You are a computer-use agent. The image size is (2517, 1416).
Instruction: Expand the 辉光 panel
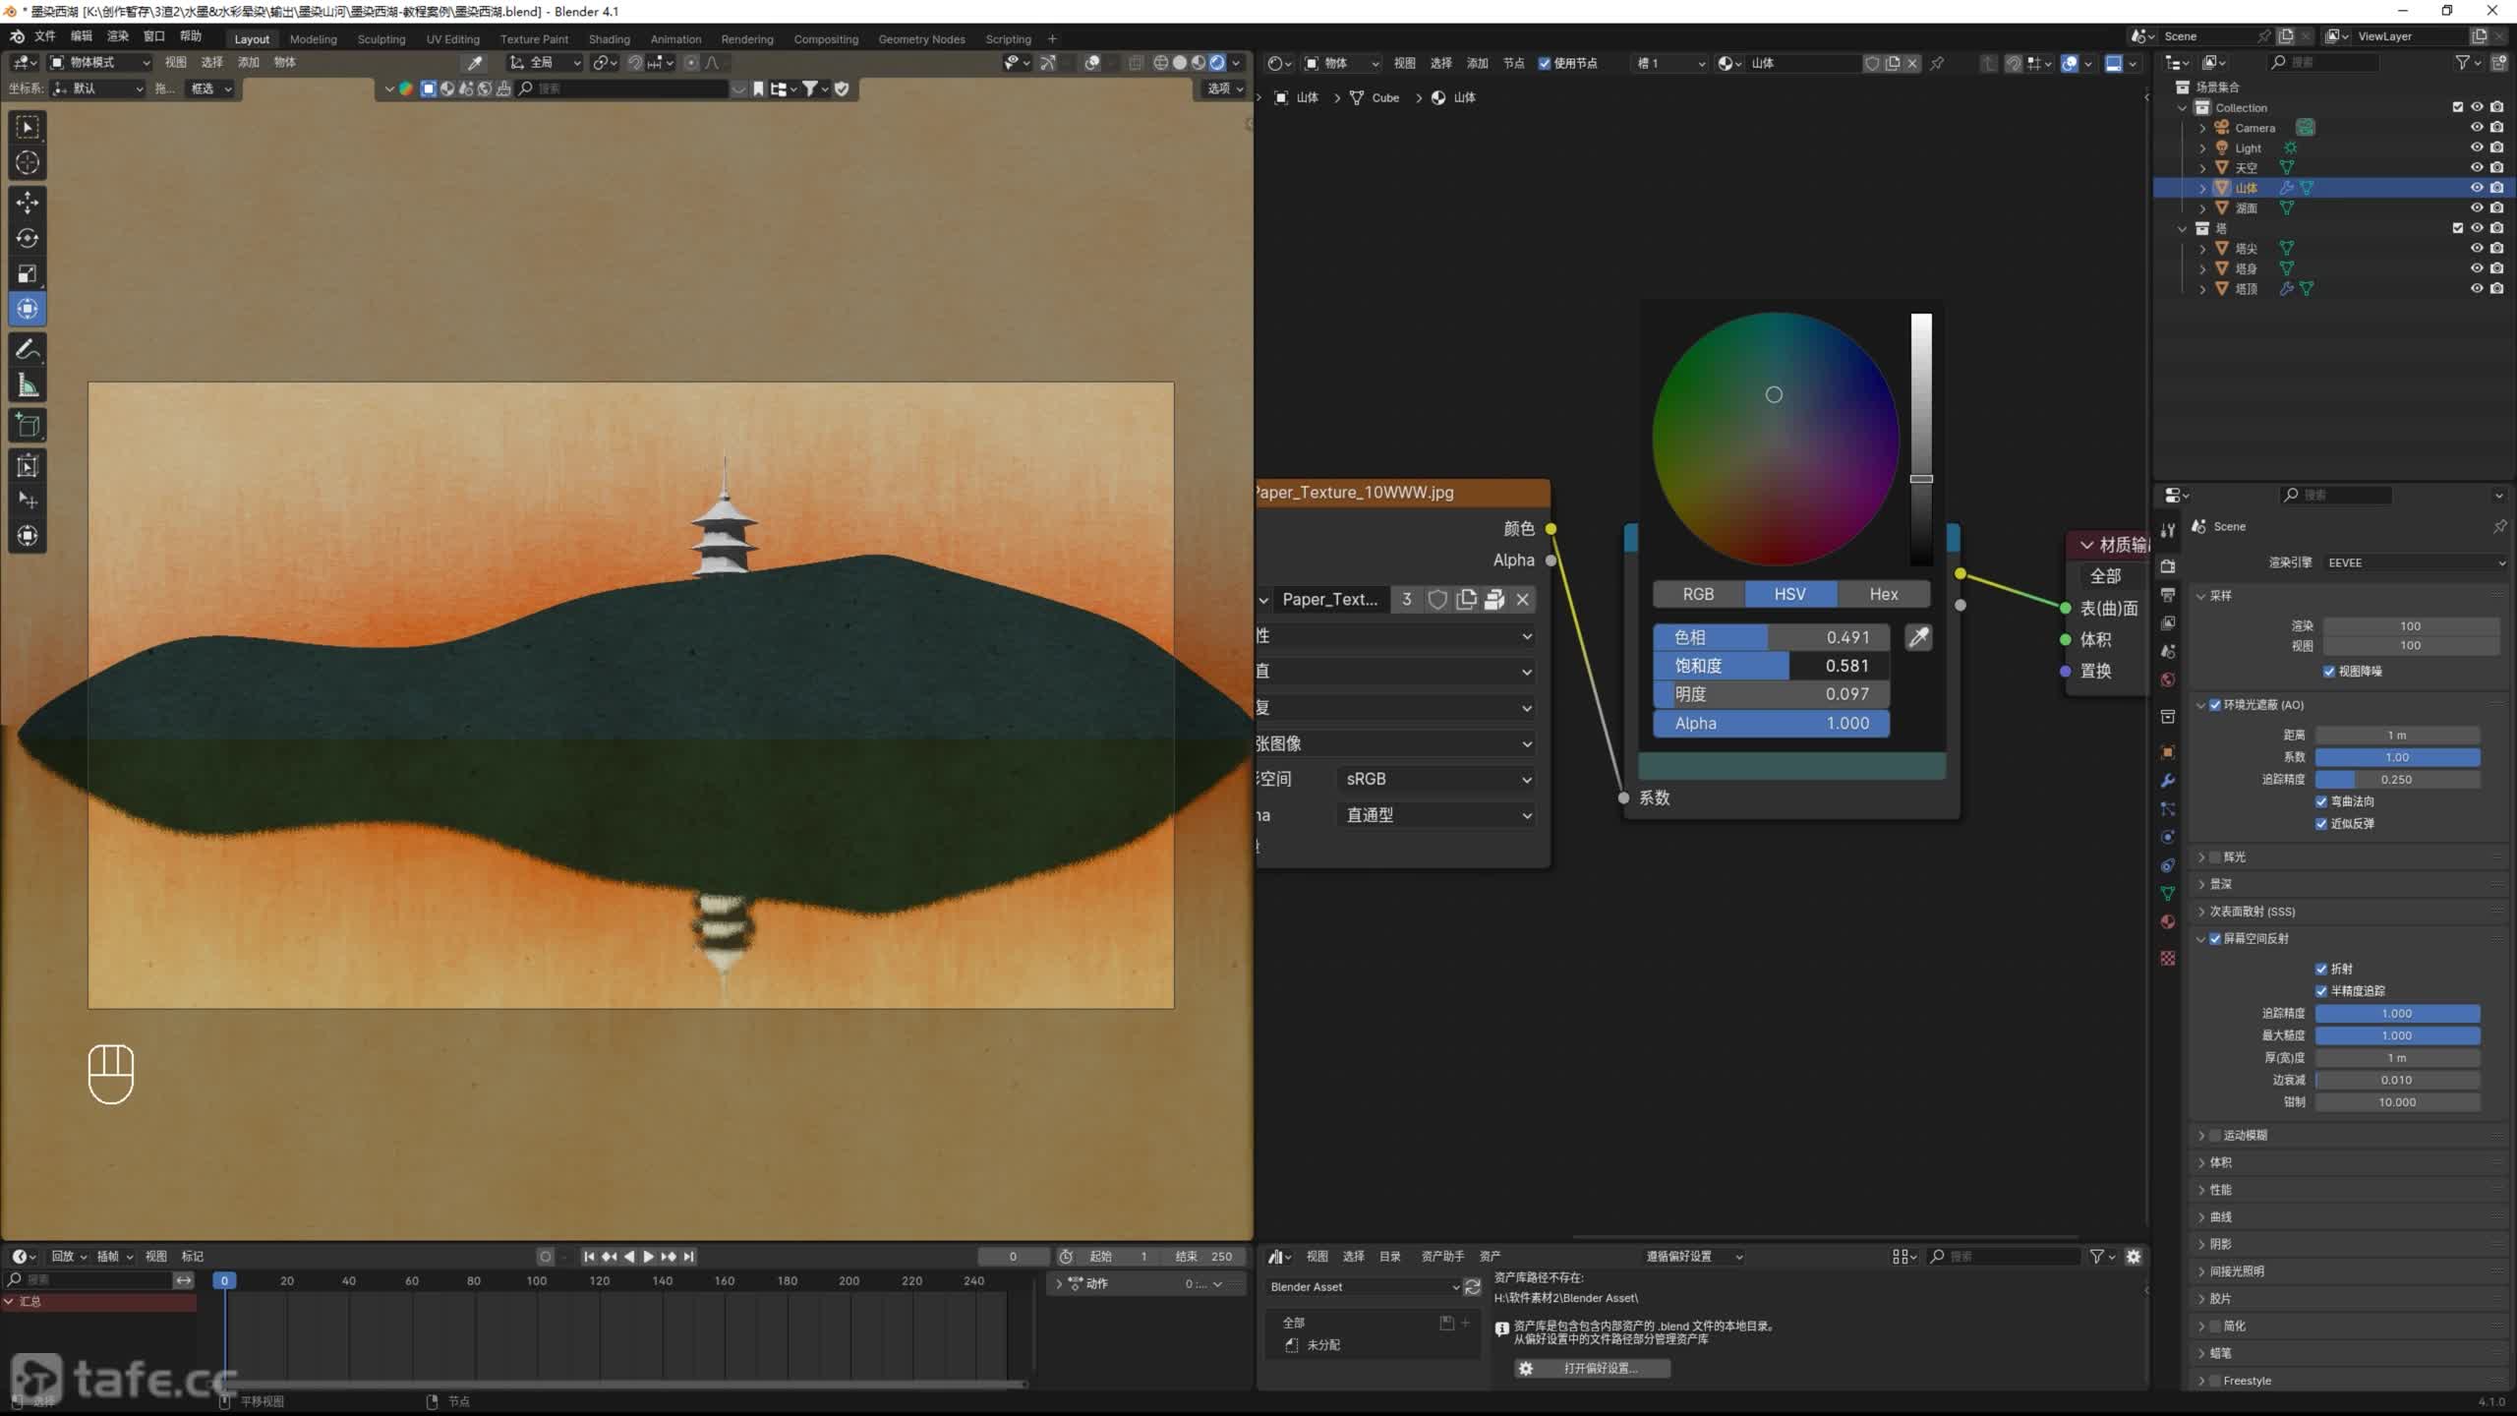click(2202, 856)
